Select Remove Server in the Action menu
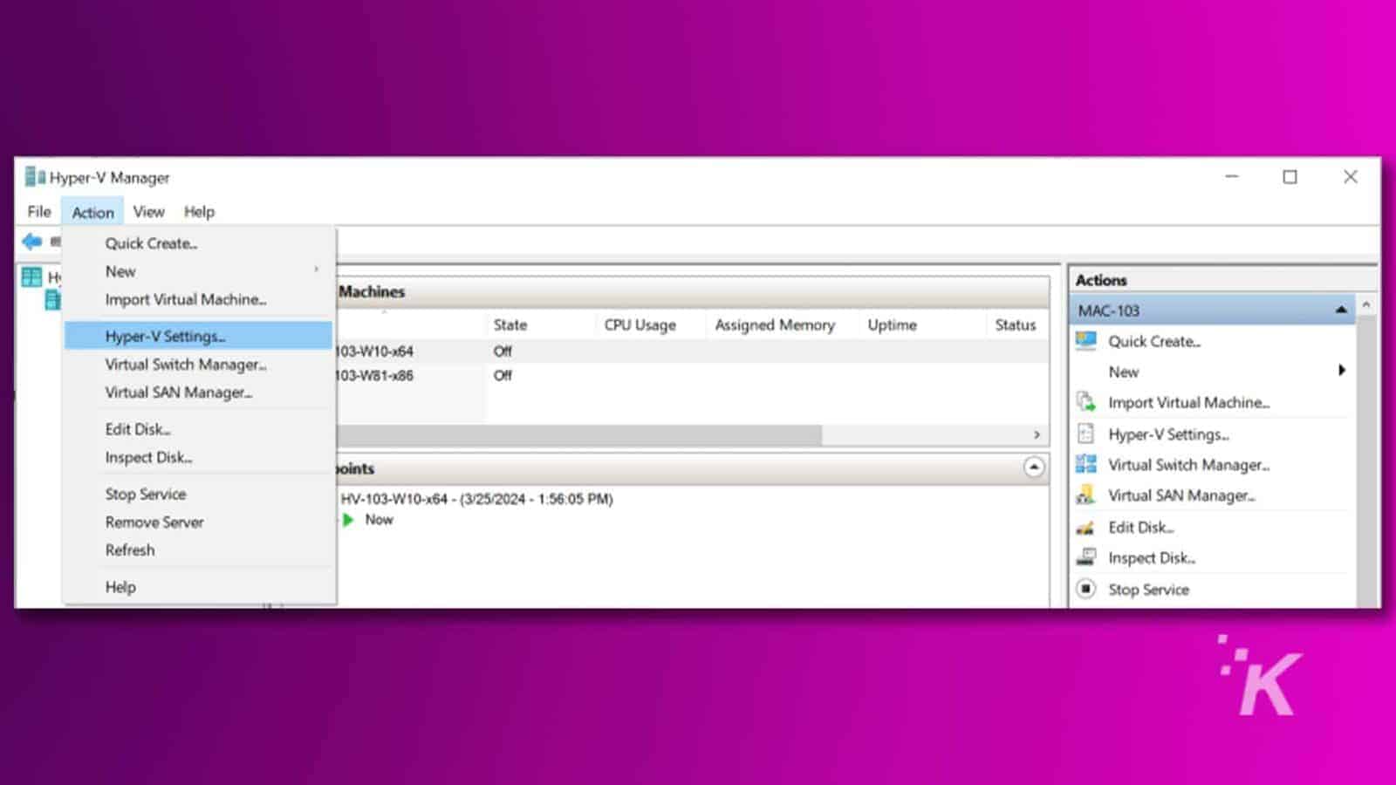 [x=154, y=522]
